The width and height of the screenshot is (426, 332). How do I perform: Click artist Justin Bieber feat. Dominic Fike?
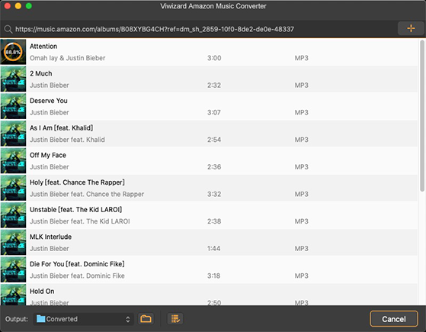pos(77,276)
